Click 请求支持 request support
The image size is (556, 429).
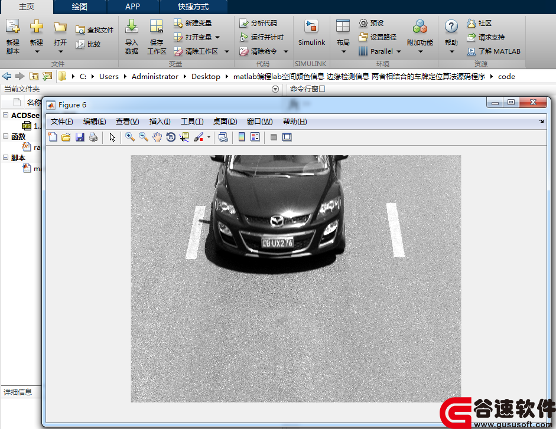point(486,37)
